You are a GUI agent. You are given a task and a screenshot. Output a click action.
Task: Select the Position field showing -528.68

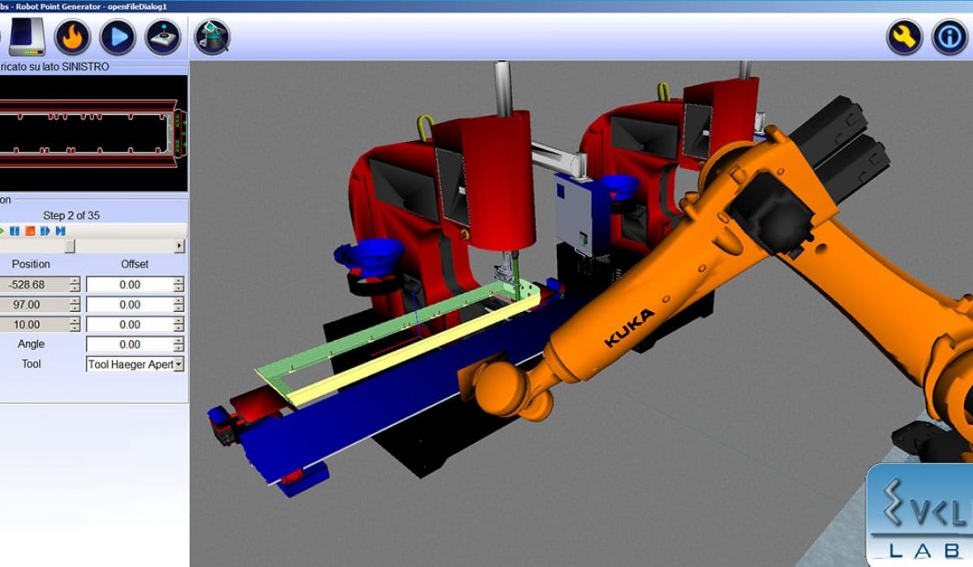[40, 284]
